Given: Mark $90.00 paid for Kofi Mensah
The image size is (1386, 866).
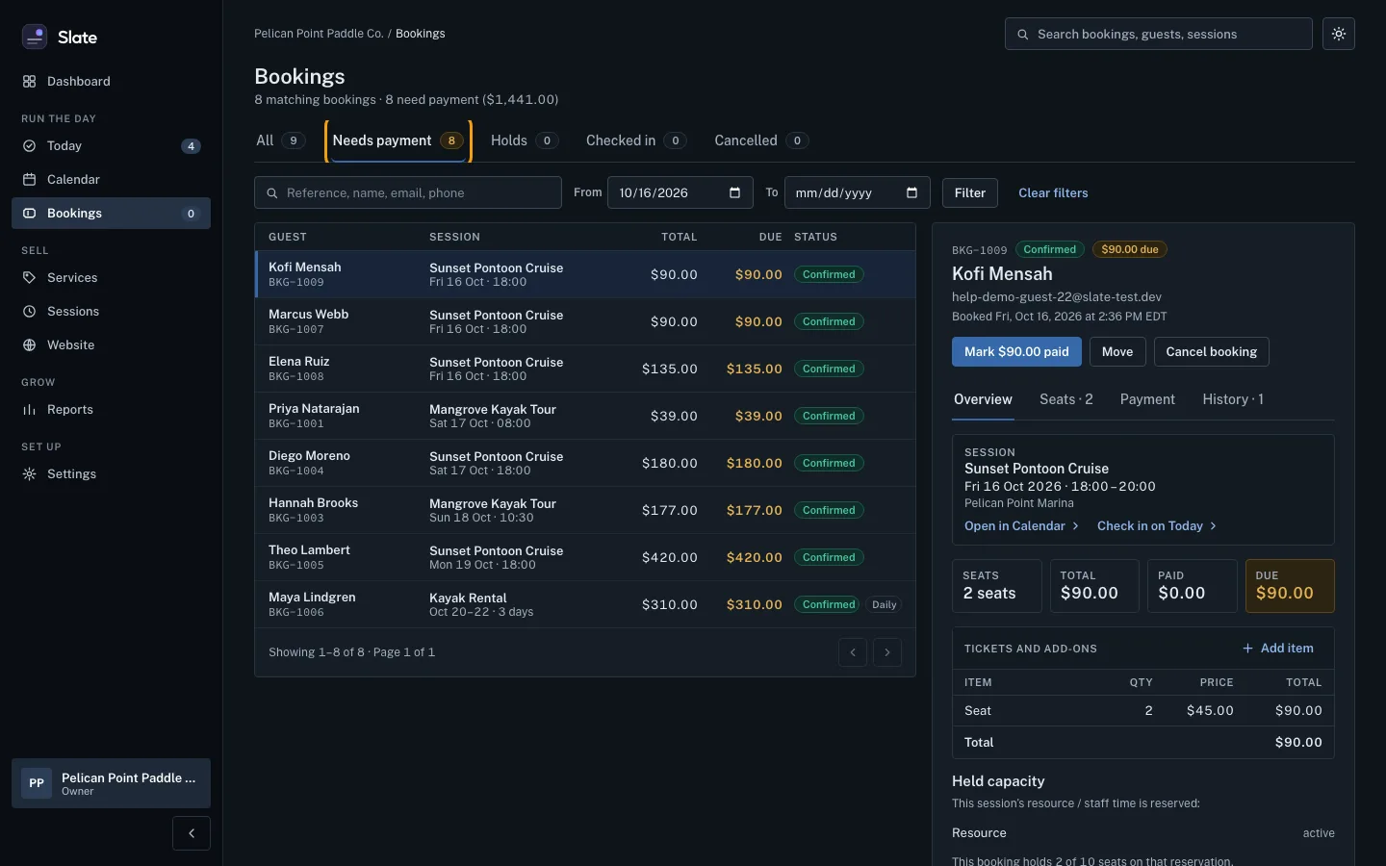Looking at the screenshot, I should 1016,351.
